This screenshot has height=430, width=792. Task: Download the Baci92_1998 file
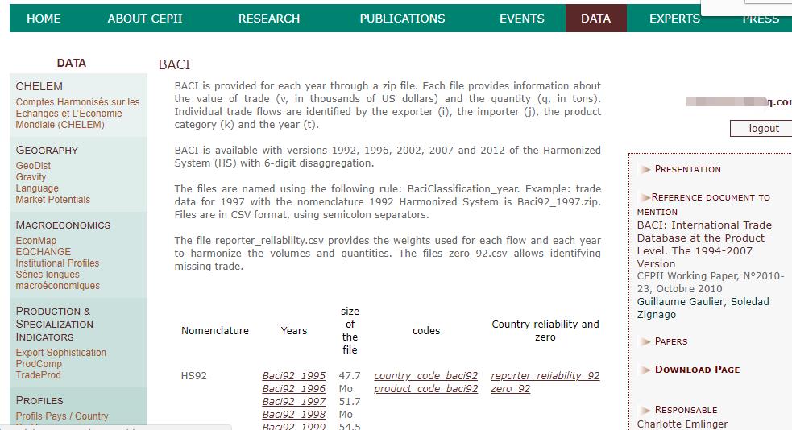pyautogui.click(x=294, y=415)
